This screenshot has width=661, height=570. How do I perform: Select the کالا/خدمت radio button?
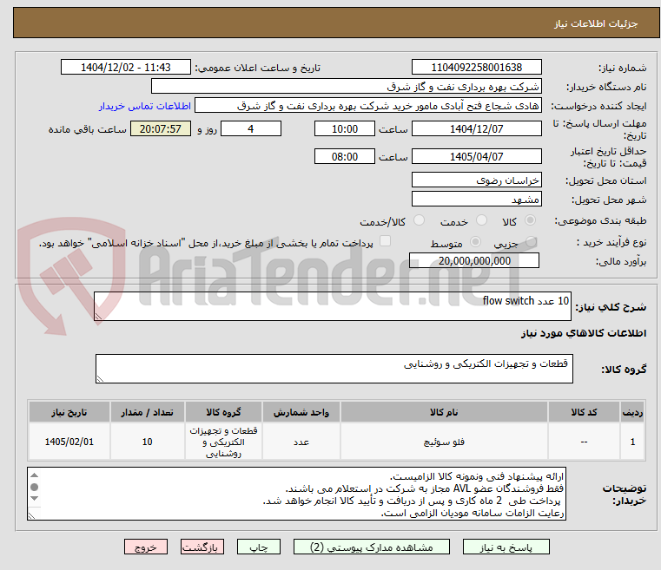[x=419, y=220]
